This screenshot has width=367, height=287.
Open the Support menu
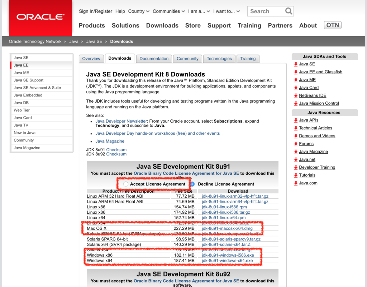pyautogui.click(x=219, y=25)
